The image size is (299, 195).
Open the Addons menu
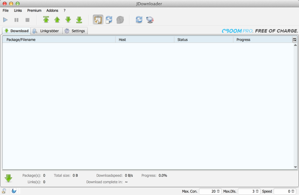click(x=52, y=10)
